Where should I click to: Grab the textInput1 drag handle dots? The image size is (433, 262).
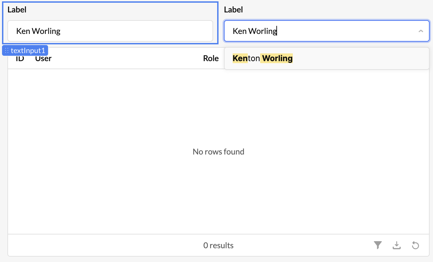tap(6, 51)
